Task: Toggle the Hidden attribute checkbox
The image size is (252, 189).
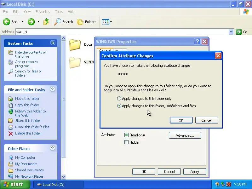Action: [127, 142]
